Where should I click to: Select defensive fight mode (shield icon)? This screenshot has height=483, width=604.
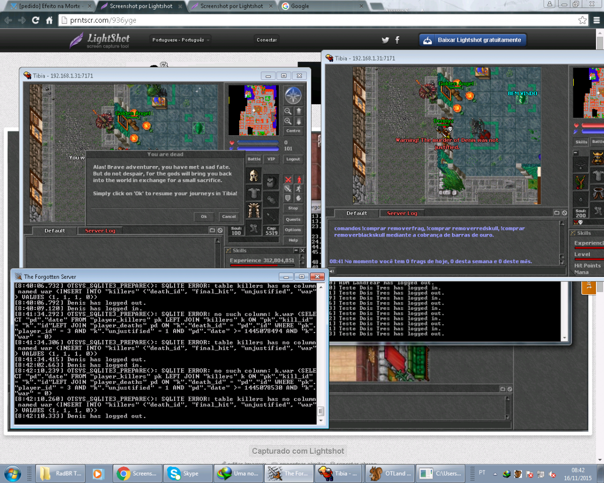[x=288, y=198]
